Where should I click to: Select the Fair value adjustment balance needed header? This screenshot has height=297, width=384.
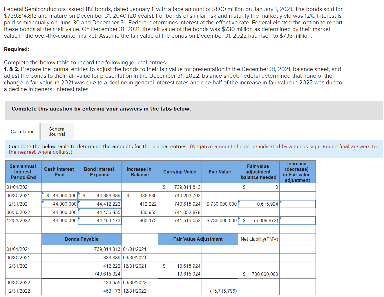pos(259,172)
